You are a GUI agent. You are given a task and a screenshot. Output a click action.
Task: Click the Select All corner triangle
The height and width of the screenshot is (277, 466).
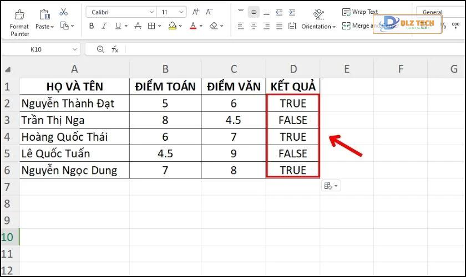coord(8,70)
